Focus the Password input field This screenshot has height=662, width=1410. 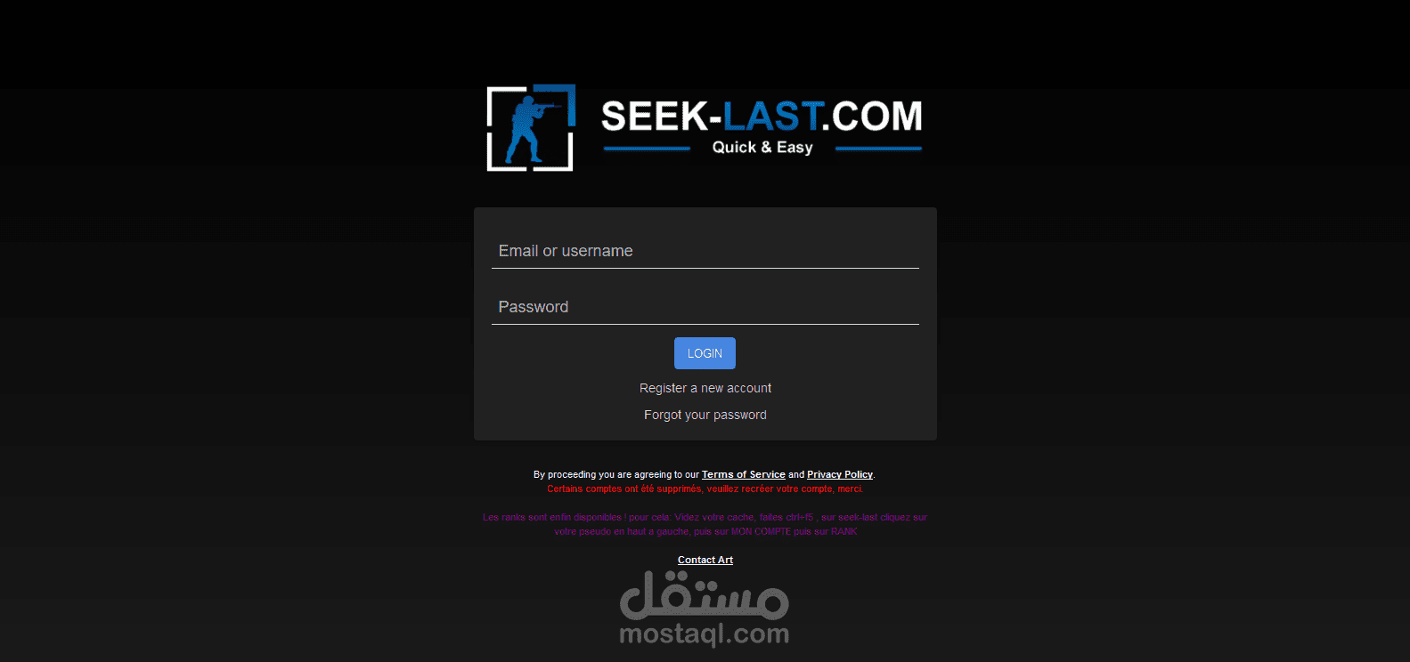[705, 307]
